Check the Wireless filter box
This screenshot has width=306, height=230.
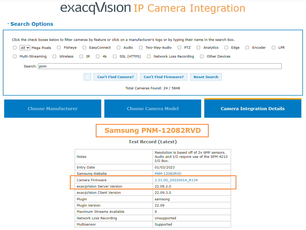55,56
